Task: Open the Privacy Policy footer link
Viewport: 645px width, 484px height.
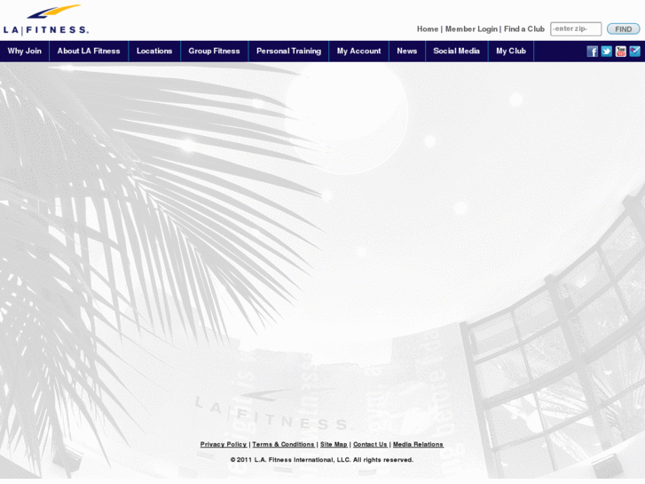Action: pyautogui.click(x=224, y=444)
